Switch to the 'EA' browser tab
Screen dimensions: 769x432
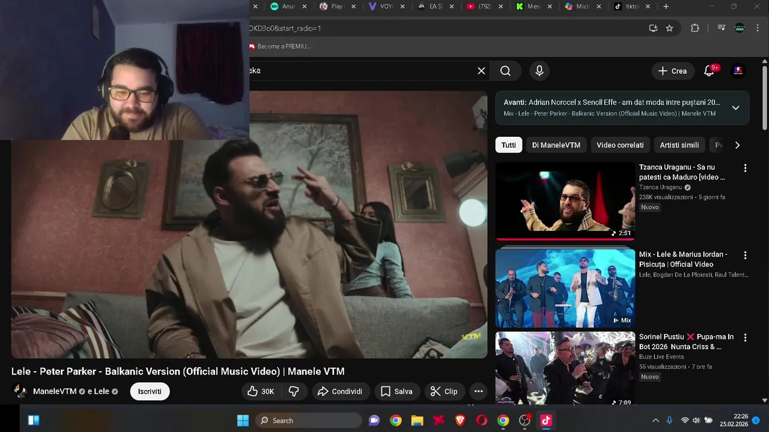[x=430, y=7]
